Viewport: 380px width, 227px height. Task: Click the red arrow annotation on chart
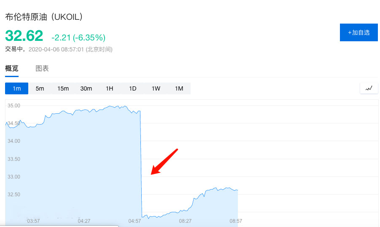click(164, 162)
